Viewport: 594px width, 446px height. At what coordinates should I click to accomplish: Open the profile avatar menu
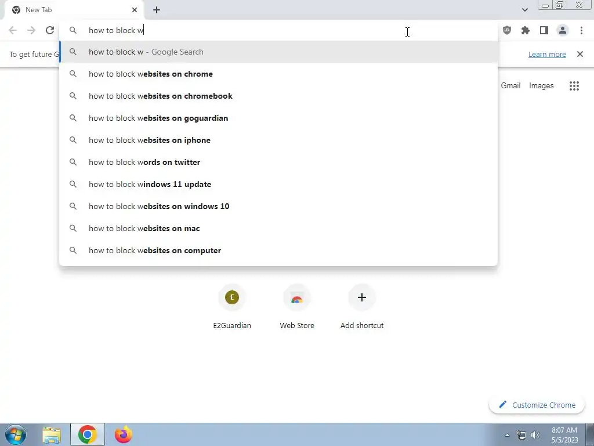point(563,30)
